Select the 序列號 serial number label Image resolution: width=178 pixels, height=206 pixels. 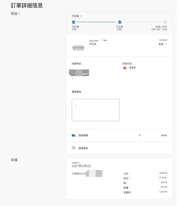coord(93,44)
